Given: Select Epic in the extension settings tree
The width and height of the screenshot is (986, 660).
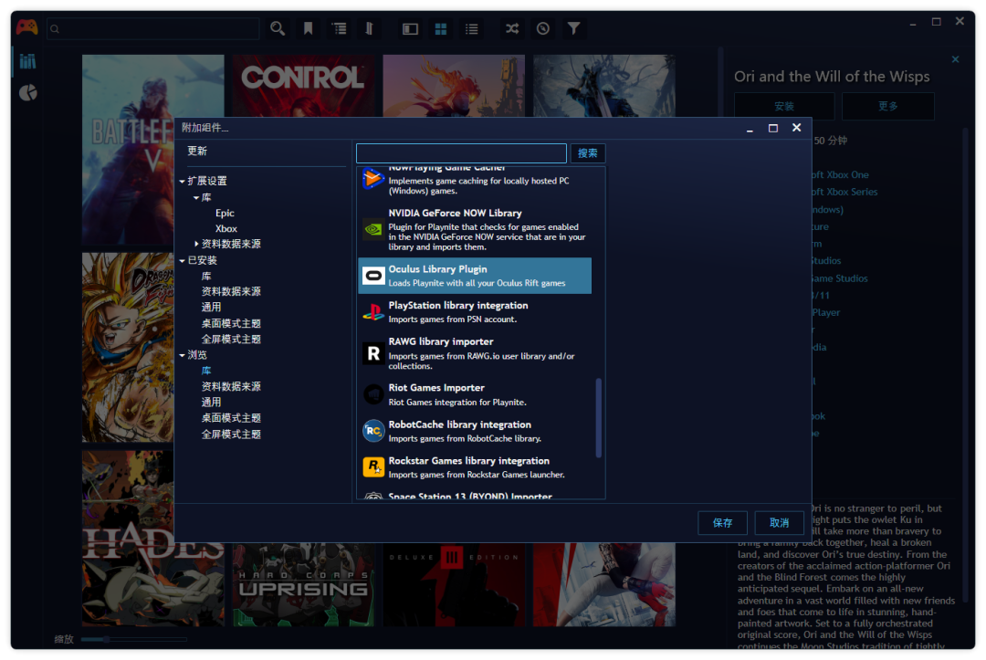Looking at the screenshot, I should tap(225, 213).
